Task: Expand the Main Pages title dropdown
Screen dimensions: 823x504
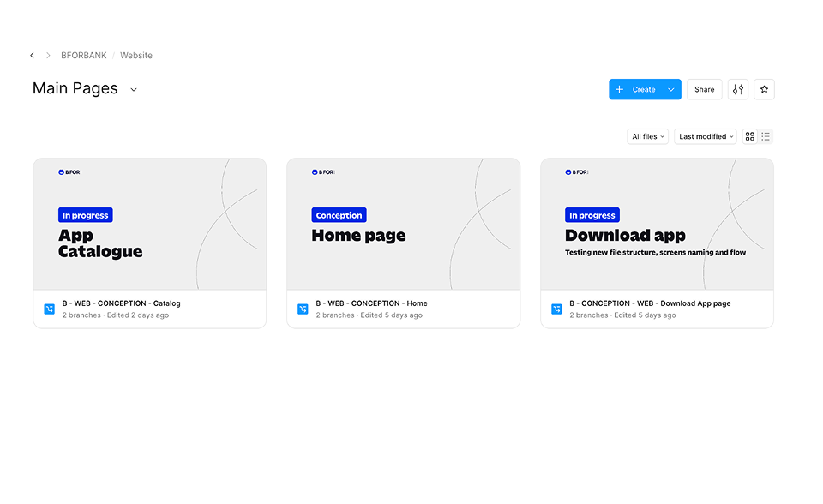Action: 134,89
